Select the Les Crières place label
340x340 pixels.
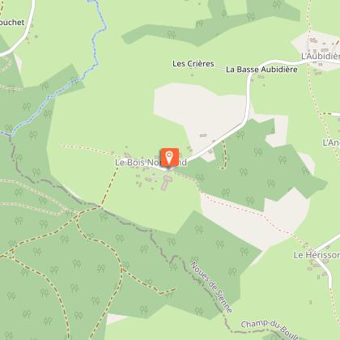(x=193, y=64)
